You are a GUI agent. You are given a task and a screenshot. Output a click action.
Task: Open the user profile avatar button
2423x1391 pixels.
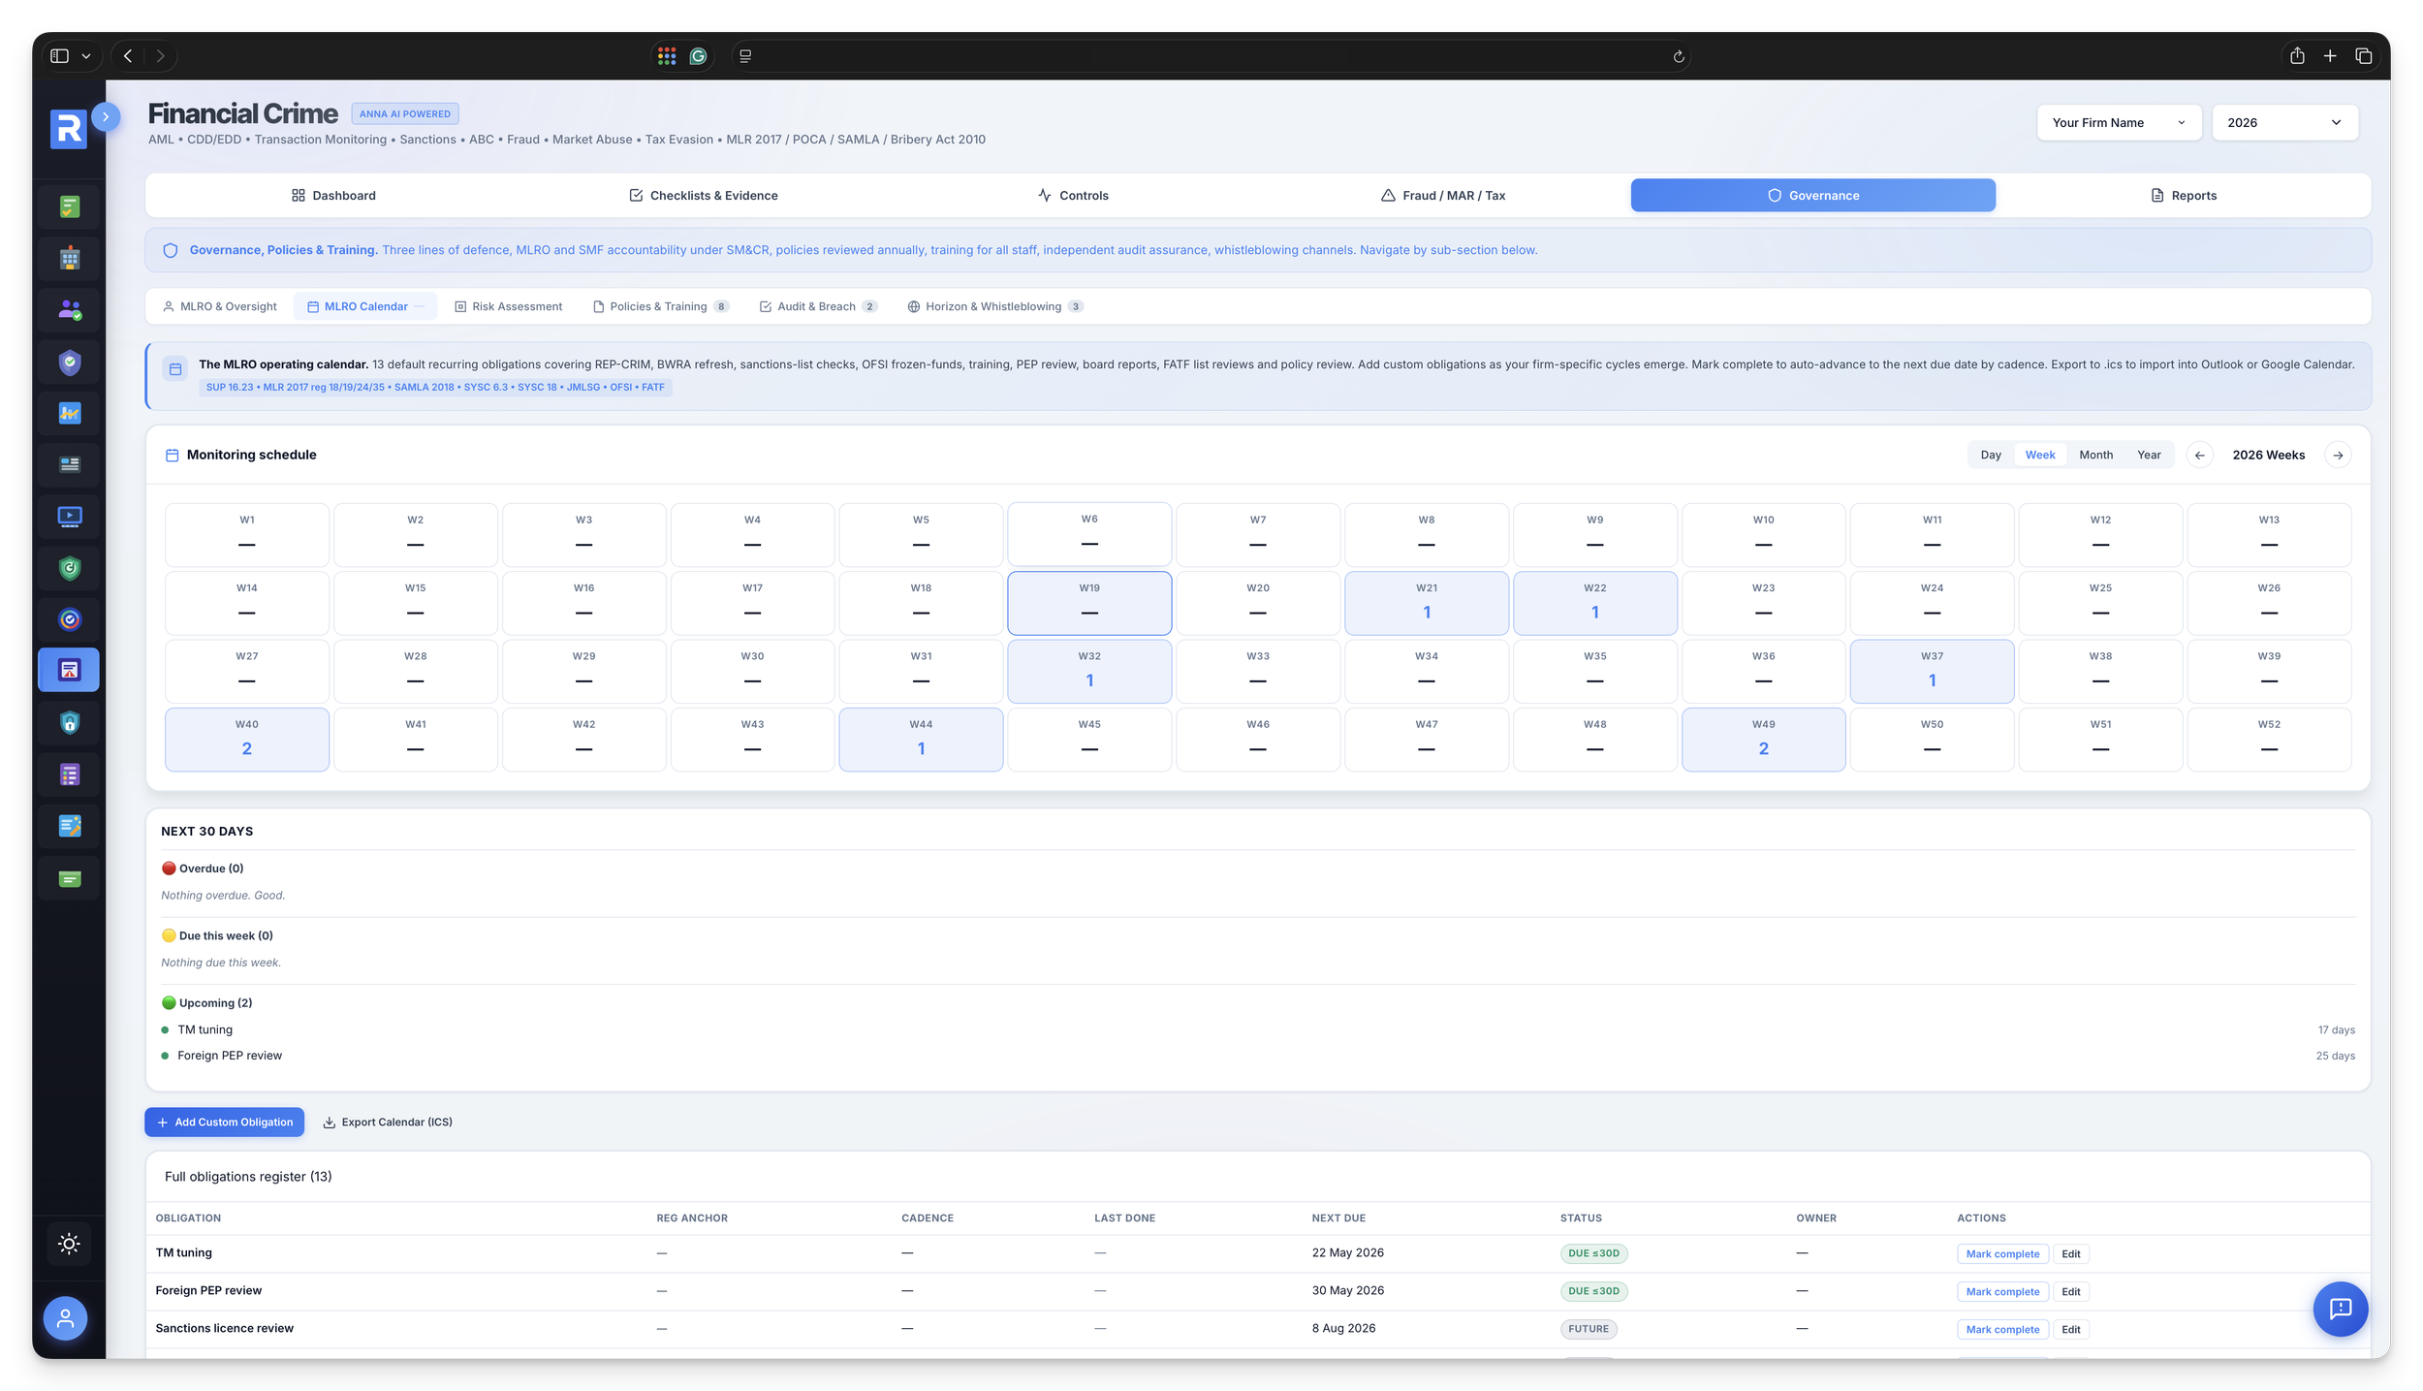[x=65, y=1318]
